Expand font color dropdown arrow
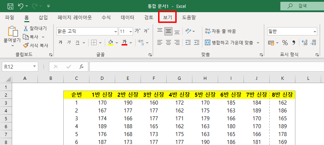The image size is (324, 145). tap(131, 43)
